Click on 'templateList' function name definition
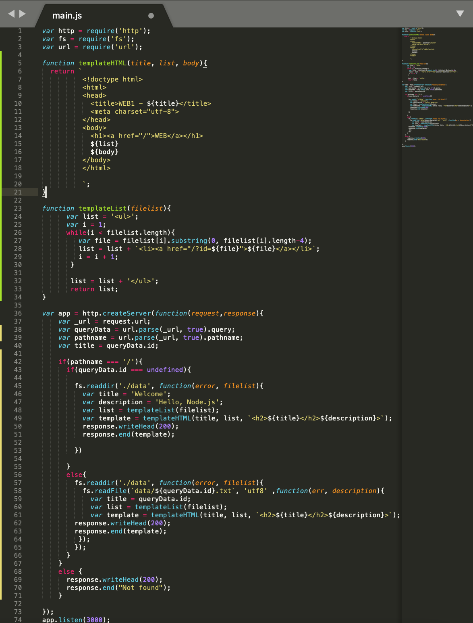 [x=102, y=208]
